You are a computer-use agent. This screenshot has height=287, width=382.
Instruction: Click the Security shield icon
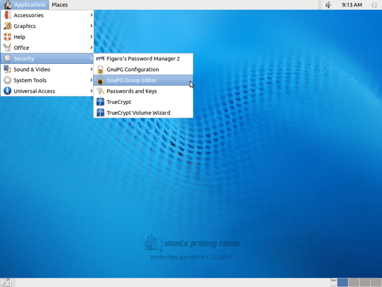click(x=7, y=58)
